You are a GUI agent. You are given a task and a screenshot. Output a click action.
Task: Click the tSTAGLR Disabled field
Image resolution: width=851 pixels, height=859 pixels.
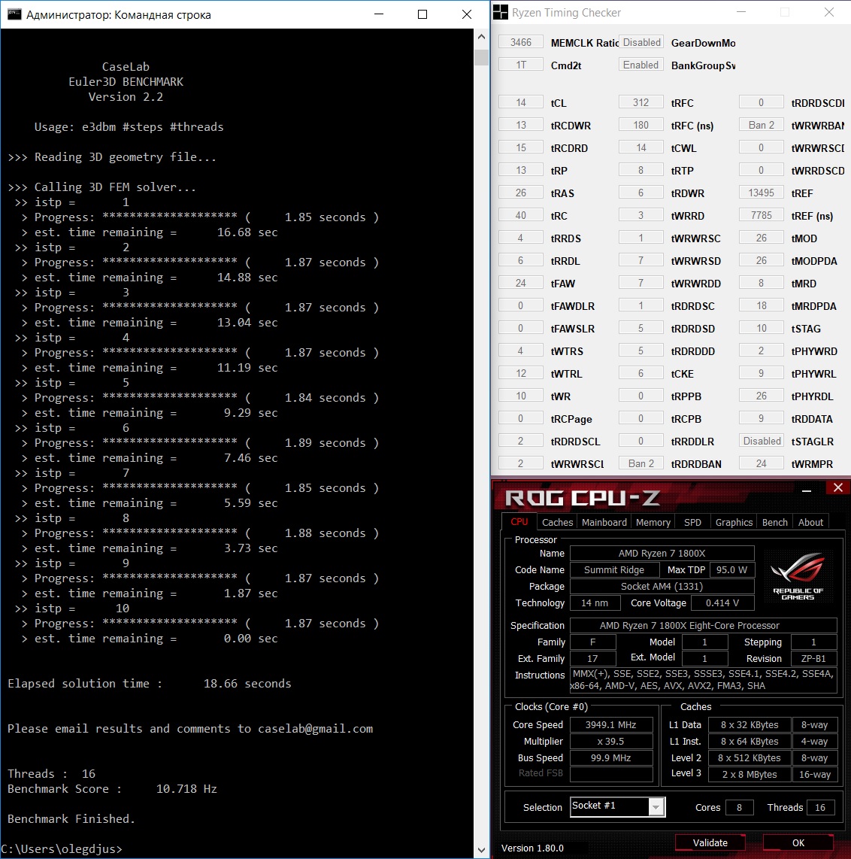pyautogui.click(x=762, y=441)
